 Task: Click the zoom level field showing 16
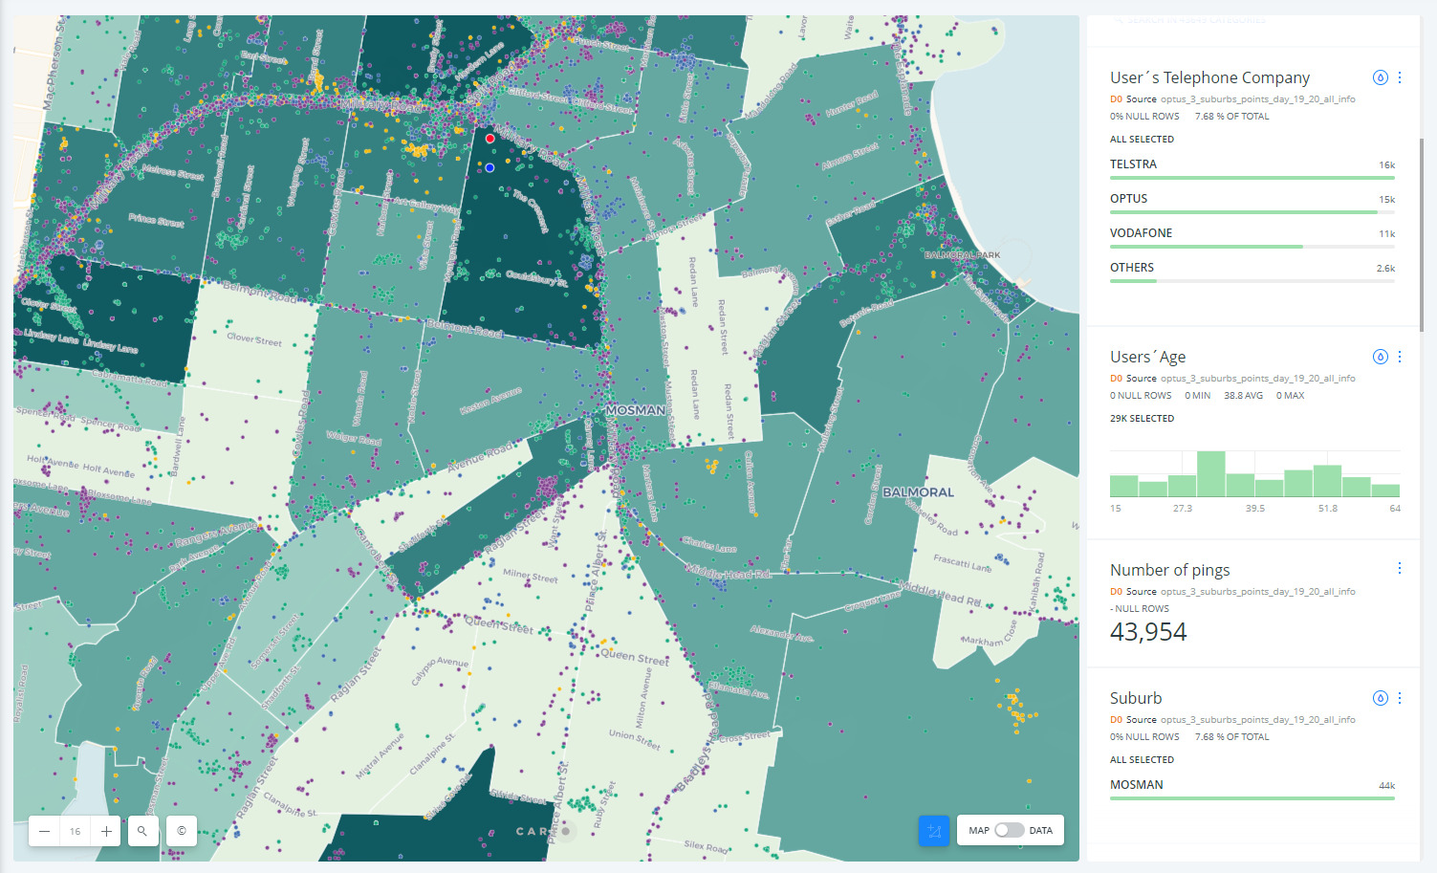(75, 831)
